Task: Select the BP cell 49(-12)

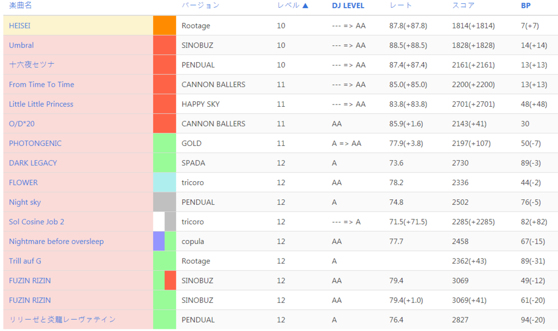Action: 533,280
